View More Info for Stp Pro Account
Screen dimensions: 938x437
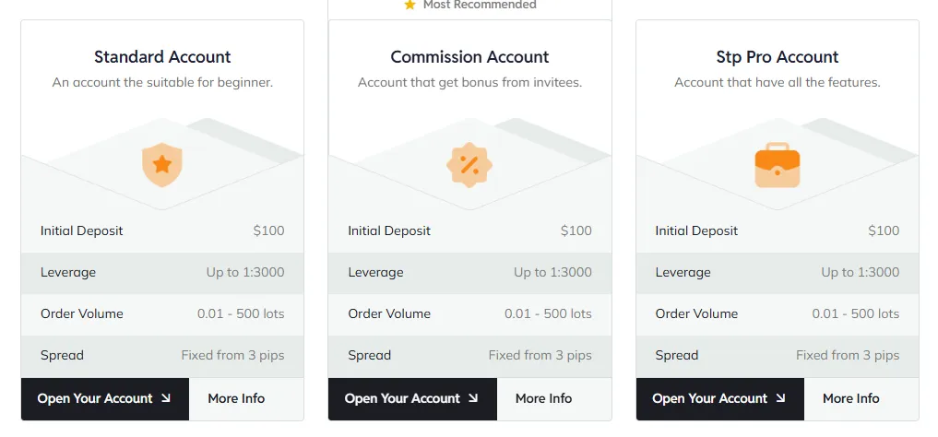coord(850,398)
